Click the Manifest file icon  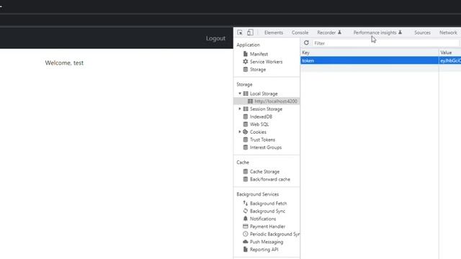pyautogui.click(x=246, y=54)
